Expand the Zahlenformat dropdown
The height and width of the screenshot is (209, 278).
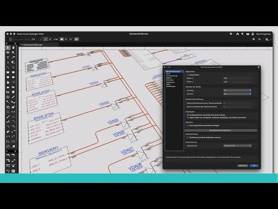click(x=237, y=146)
